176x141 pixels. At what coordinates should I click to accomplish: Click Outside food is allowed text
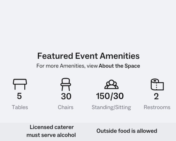click(x=127, y=131)
